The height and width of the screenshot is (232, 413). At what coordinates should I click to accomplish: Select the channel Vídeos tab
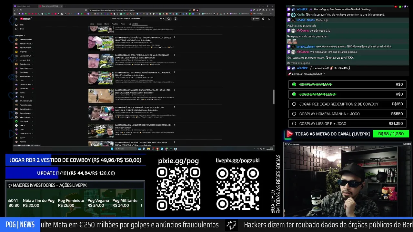point(99,24)
